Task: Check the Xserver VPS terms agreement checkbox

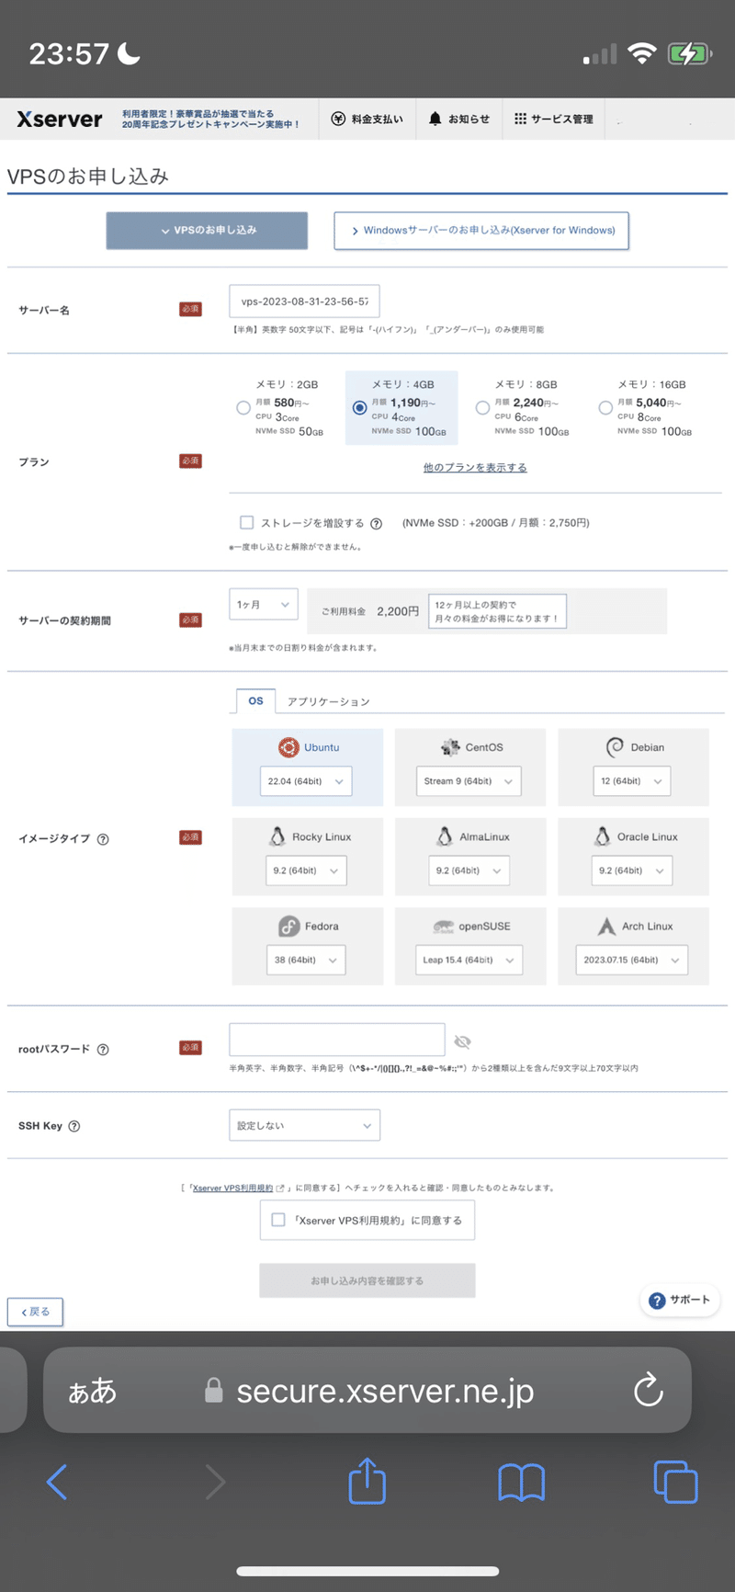Action: coord(278,1220)
